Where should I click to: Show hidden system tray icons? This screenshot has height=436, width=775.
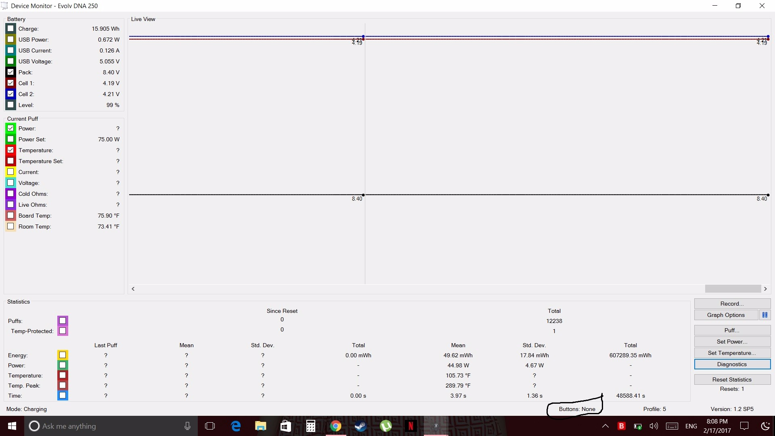[605, 426]
